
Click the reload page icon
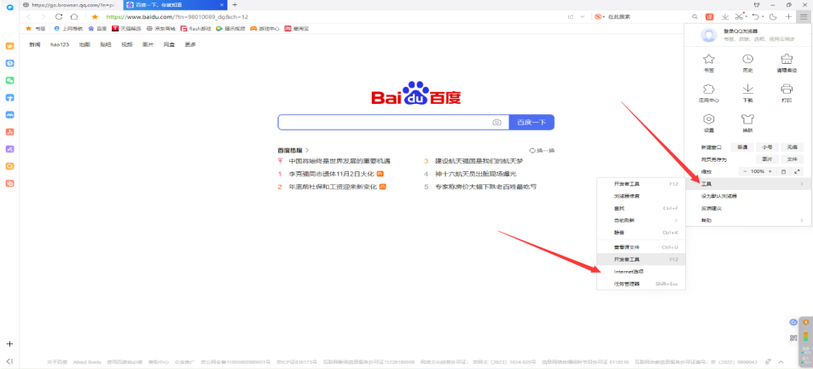click(59, 16)
